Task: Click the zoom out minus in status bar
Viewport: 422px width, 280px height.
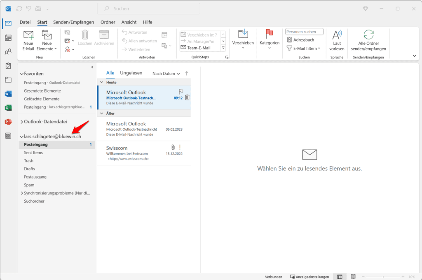Action: [x=363, y=277]
